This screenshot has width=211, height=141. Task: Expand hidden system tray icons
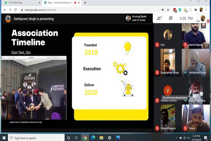tap(177, 138)
